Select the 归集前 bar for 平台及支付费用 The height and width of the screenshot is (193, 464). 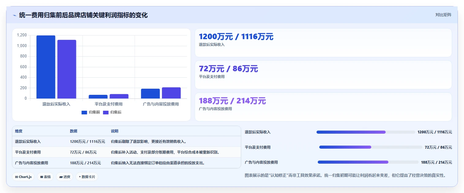[98, 97]
